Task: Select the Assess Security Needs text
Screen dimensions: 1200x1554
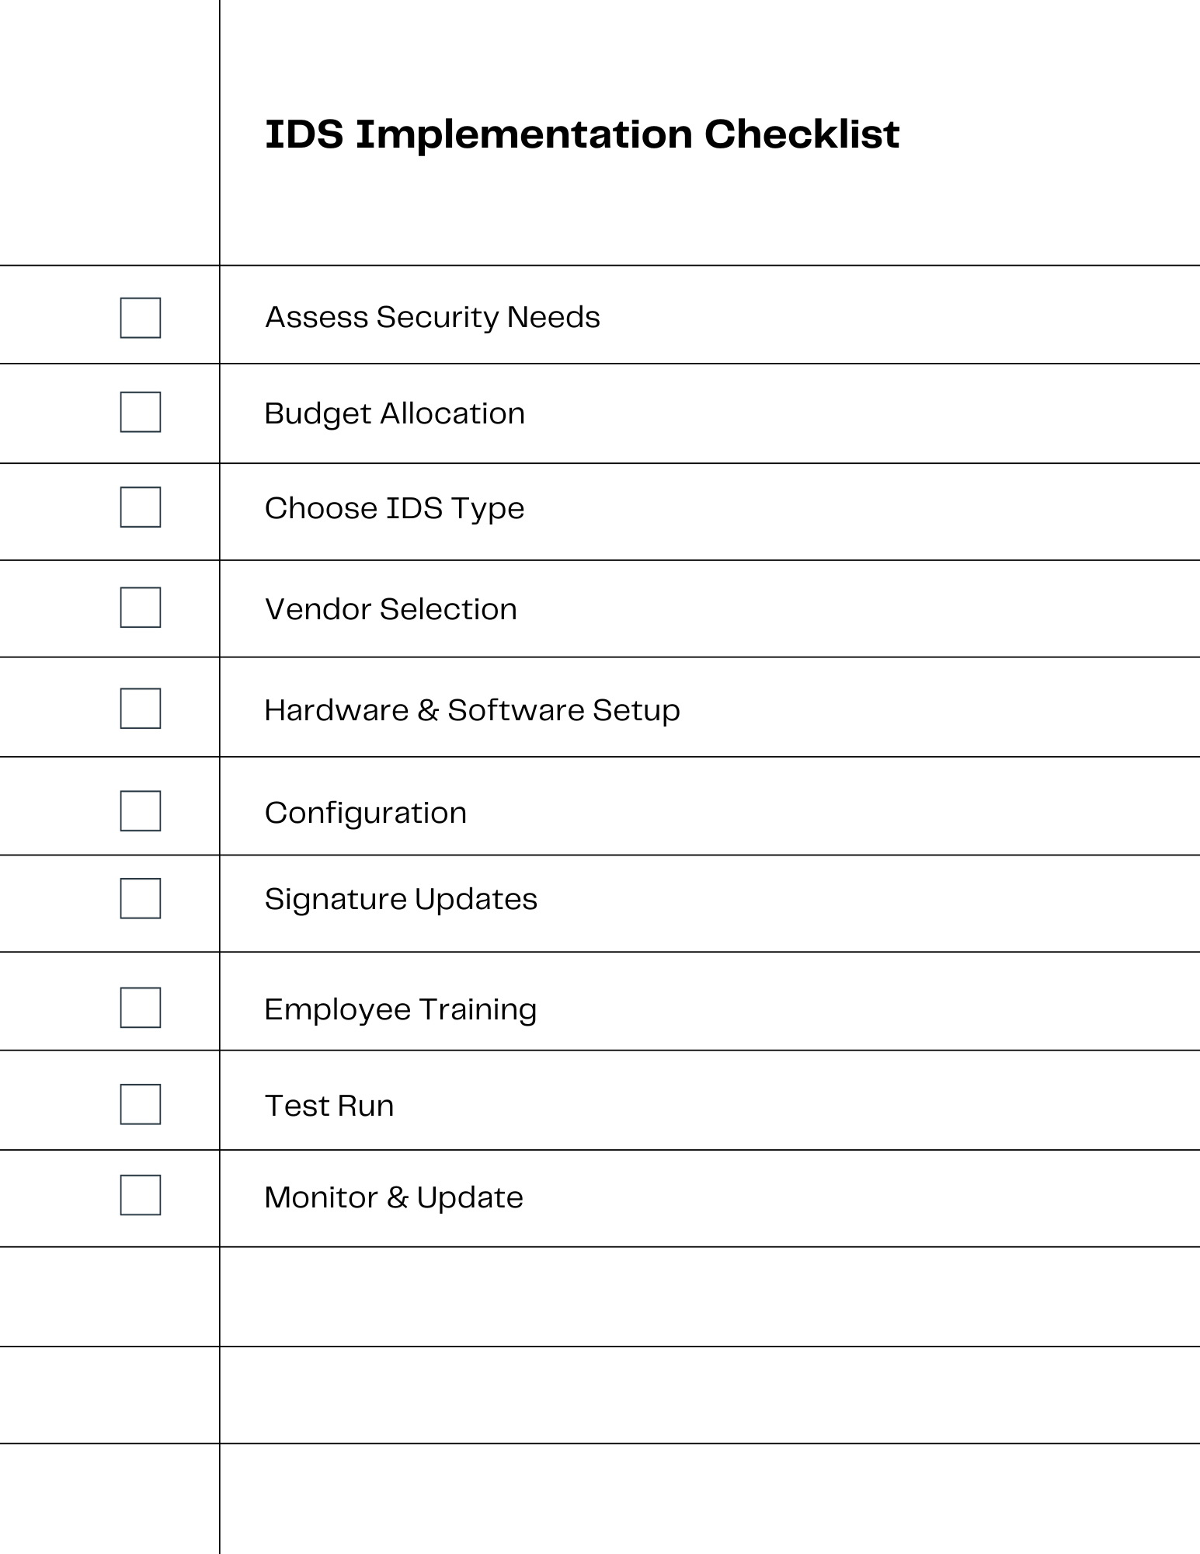Action: (432, 318)
